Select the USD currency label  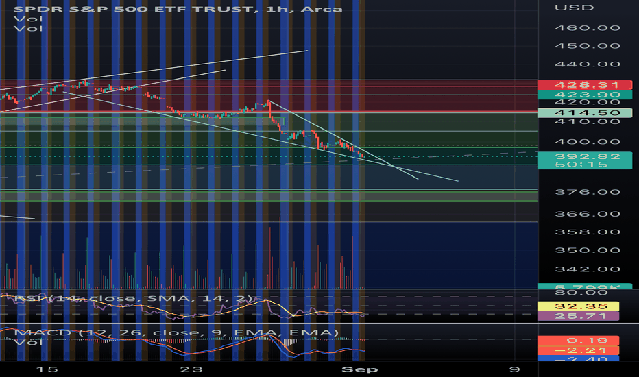[x=574, y=8]
